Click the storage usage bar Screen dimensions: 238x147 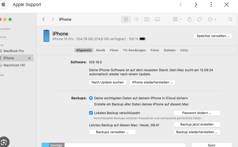pos(114,145)
